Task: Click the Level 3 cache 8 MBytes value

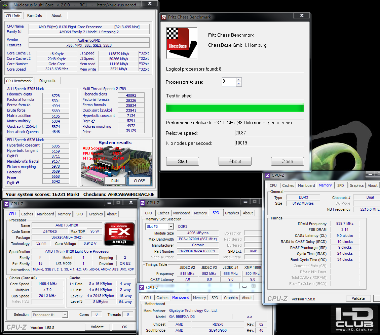Action: 101,302
